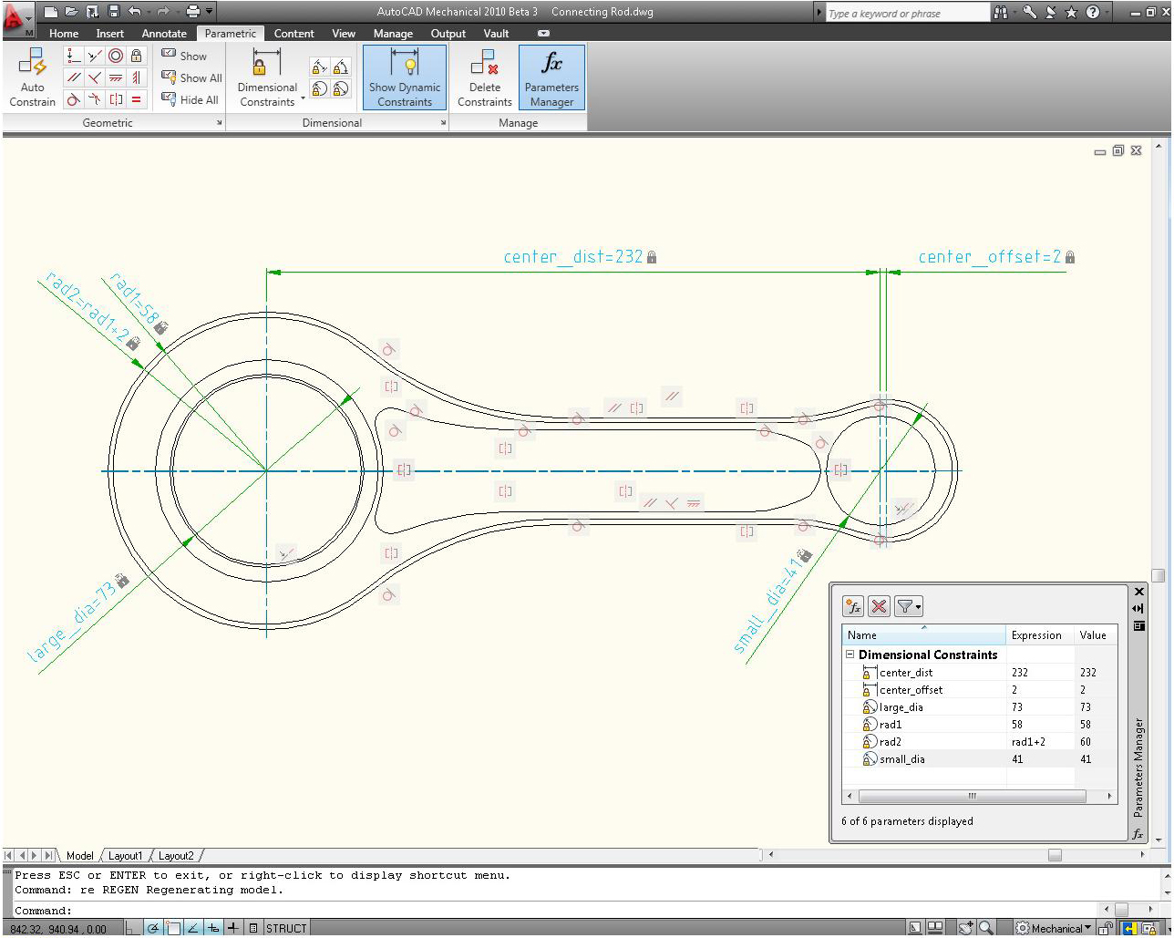This screenshot has height=938, width=1174.
Task: Apply the Symmetric geometric constraint
Action: tap(116, 99)
